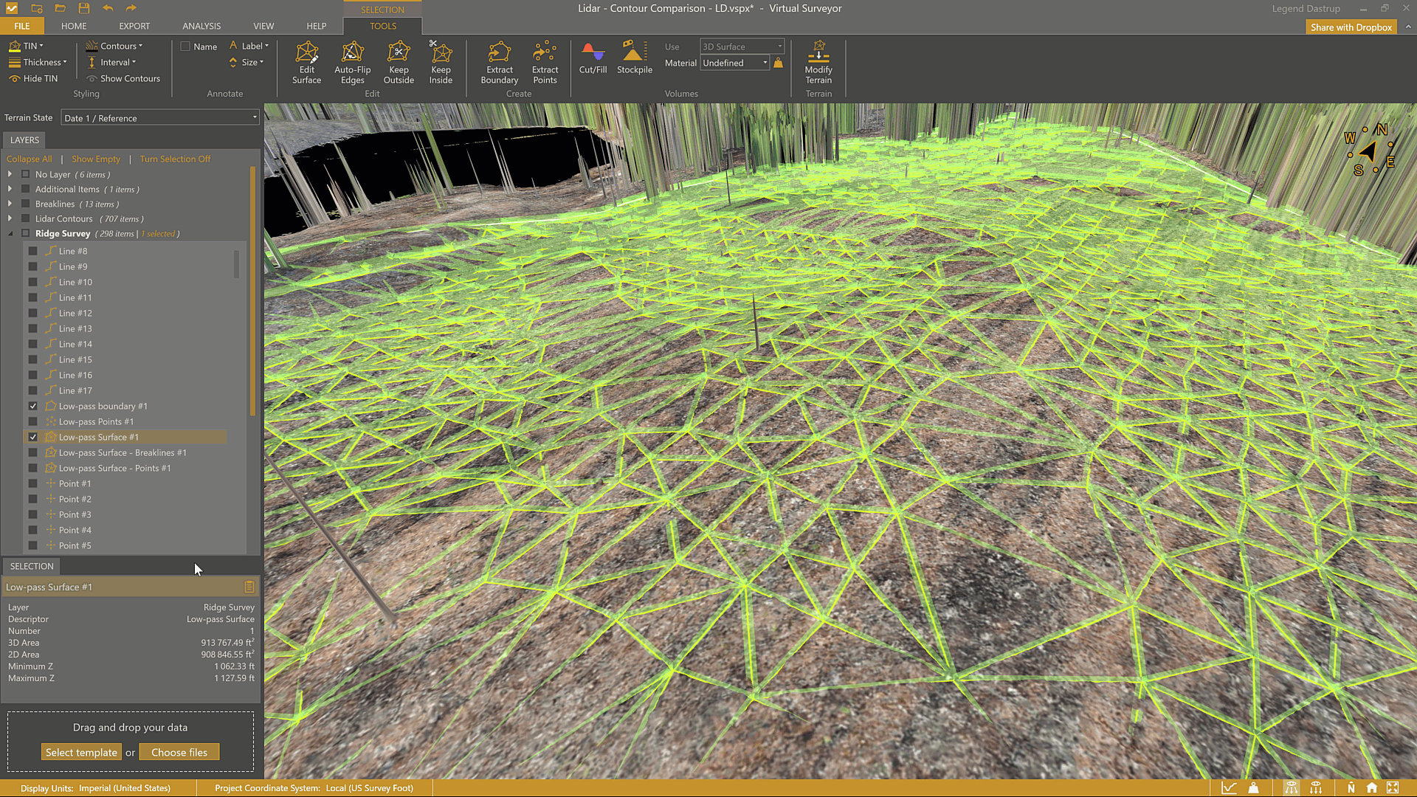Open the Terrain State dropdown

click(x=160, y=118)
